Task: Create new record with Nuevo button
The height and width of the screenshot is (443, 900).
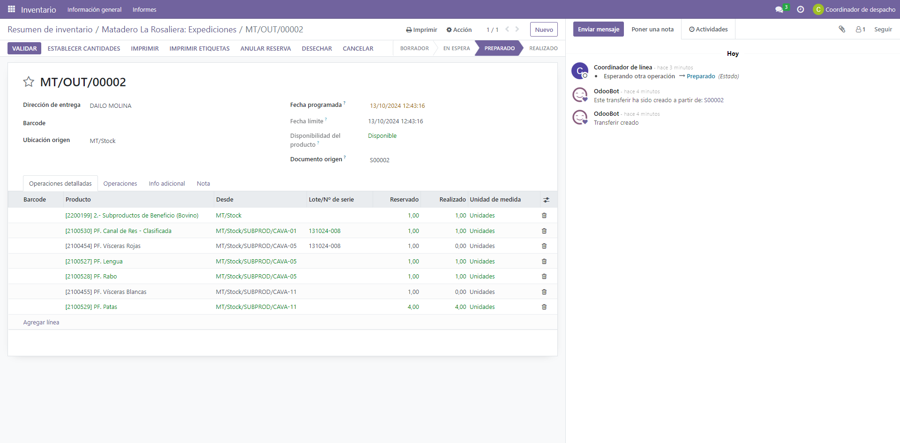Action: 544,30
